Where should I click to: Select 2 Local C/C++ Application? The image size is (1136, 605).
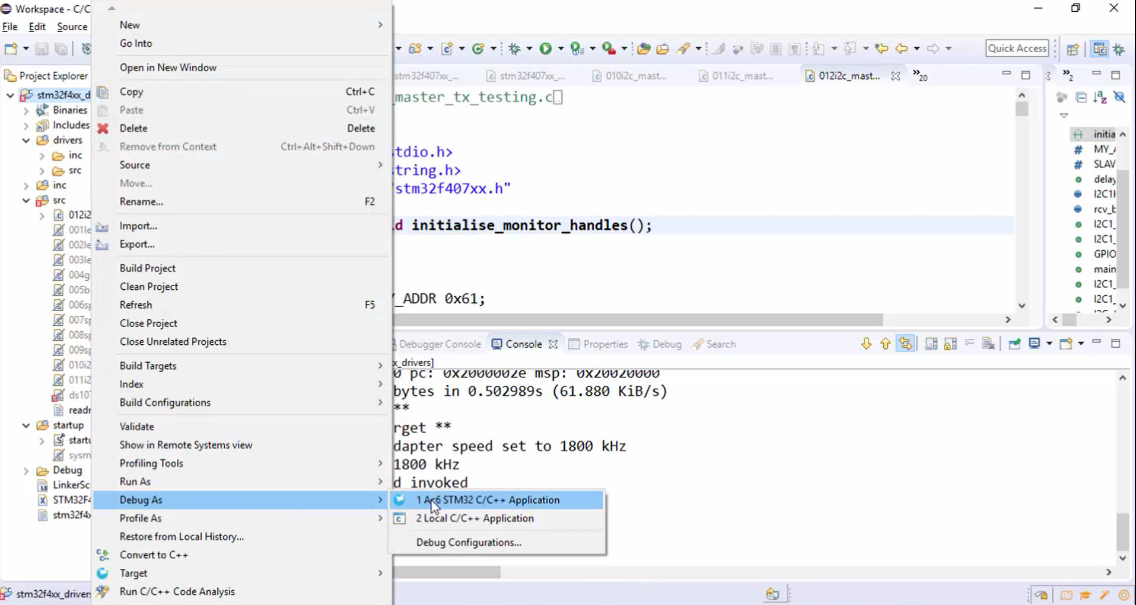497,518
